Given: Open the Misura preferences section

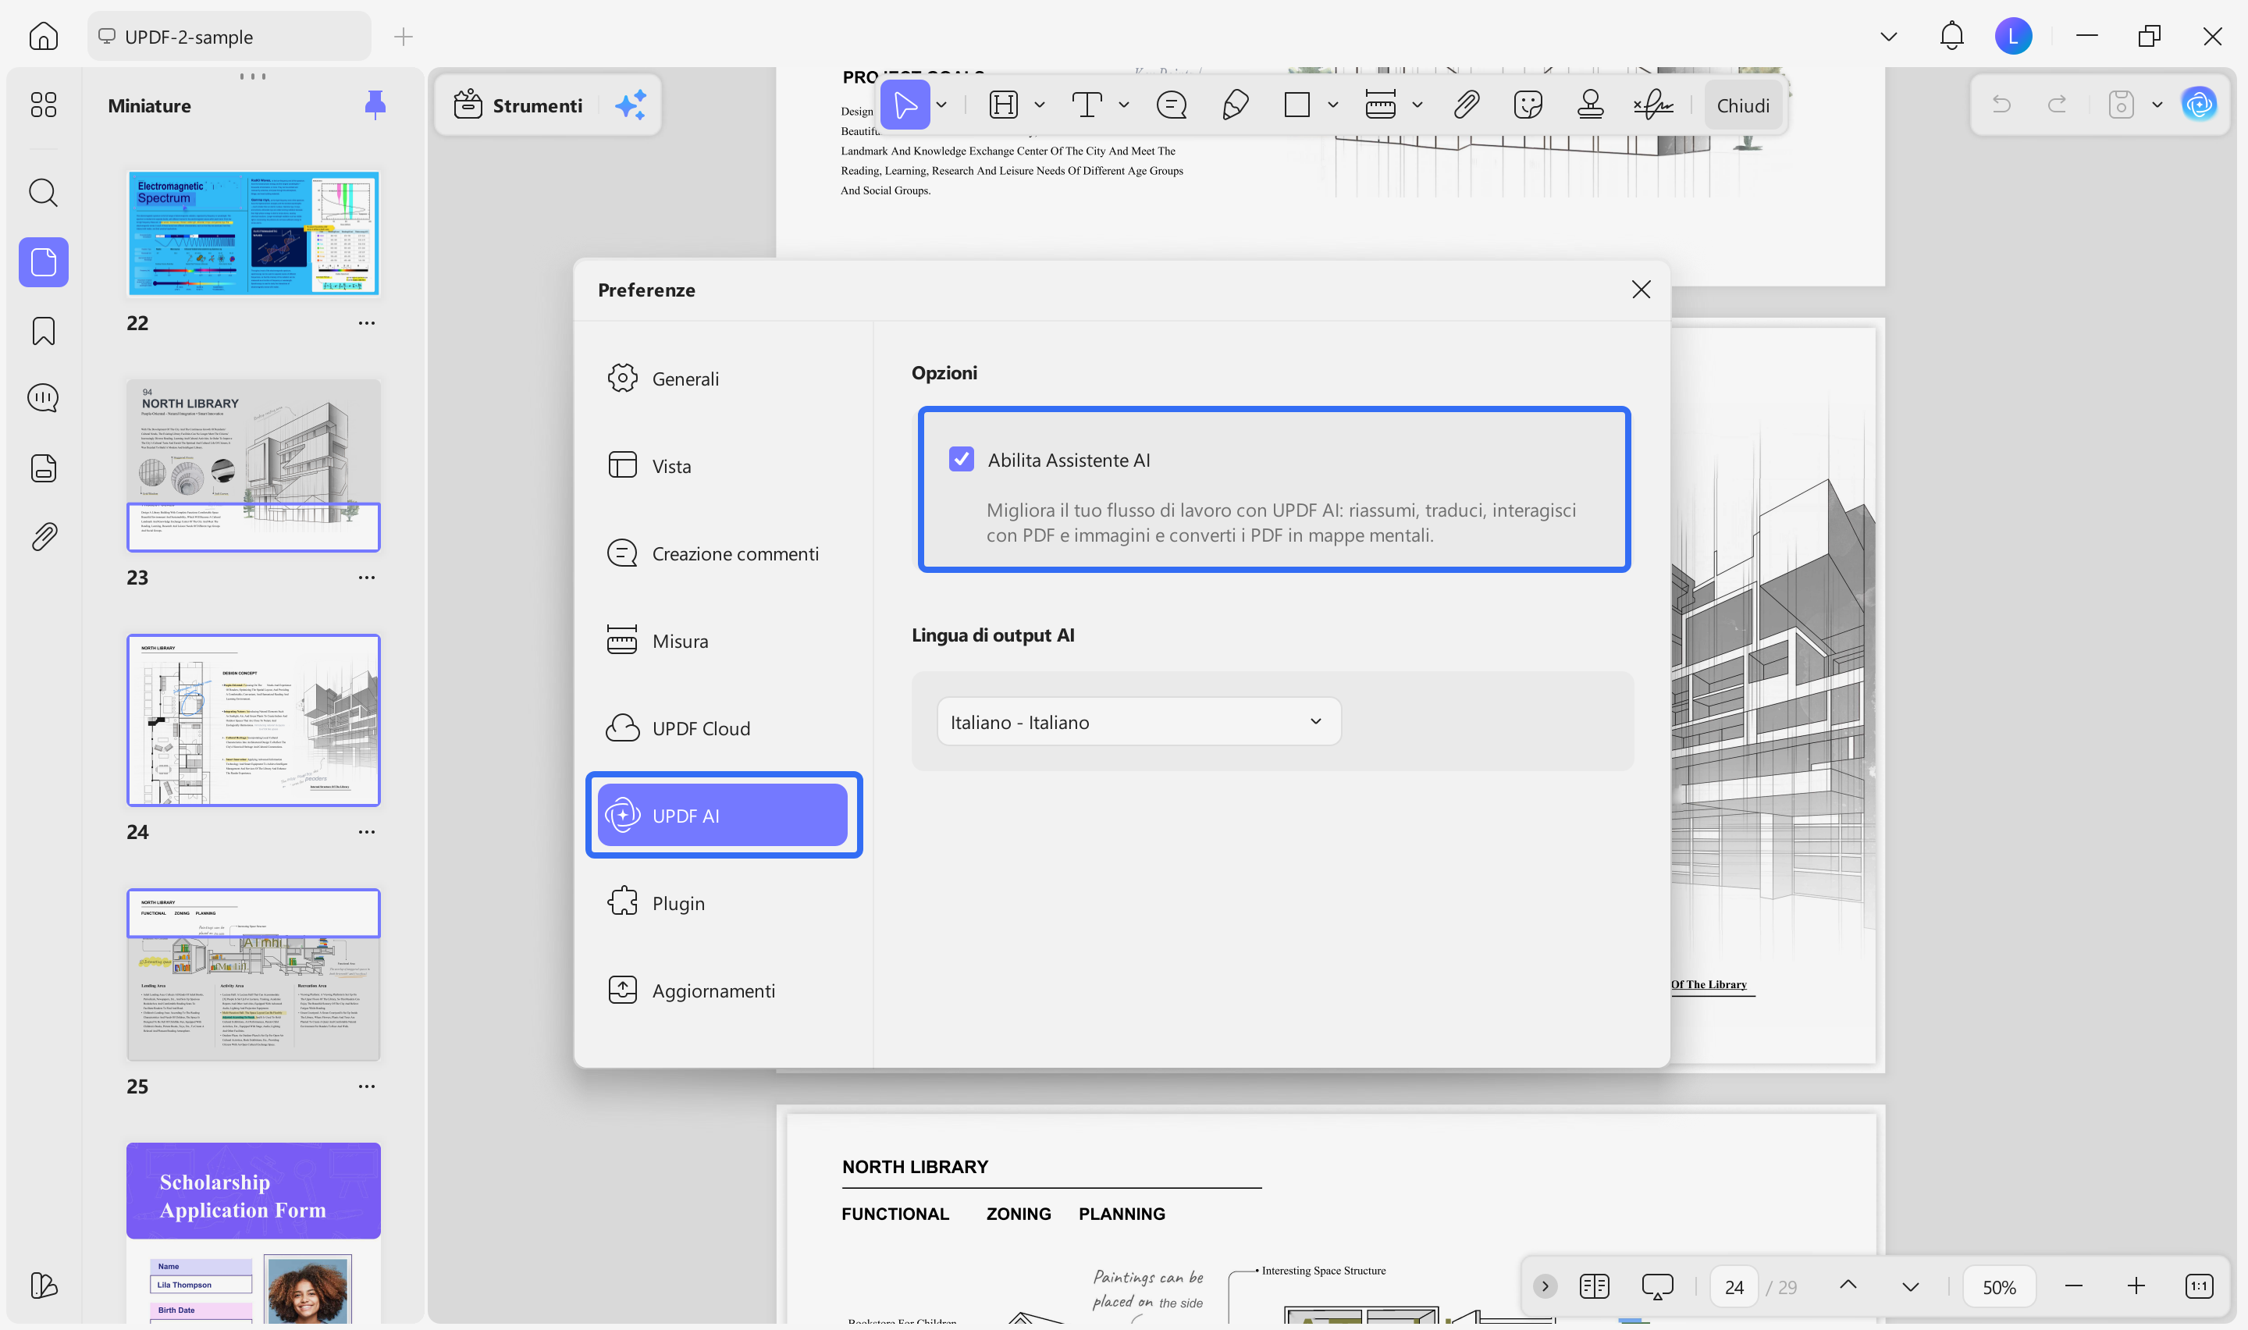Looking at the screenshot, I should pos(723,641).
